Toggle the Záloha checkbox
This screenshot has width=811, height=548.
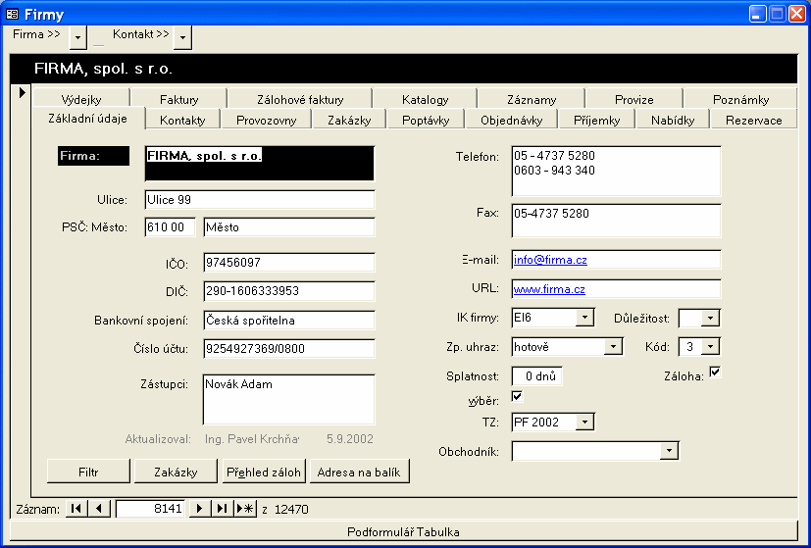pyautogui.click(x=715, y=372)
